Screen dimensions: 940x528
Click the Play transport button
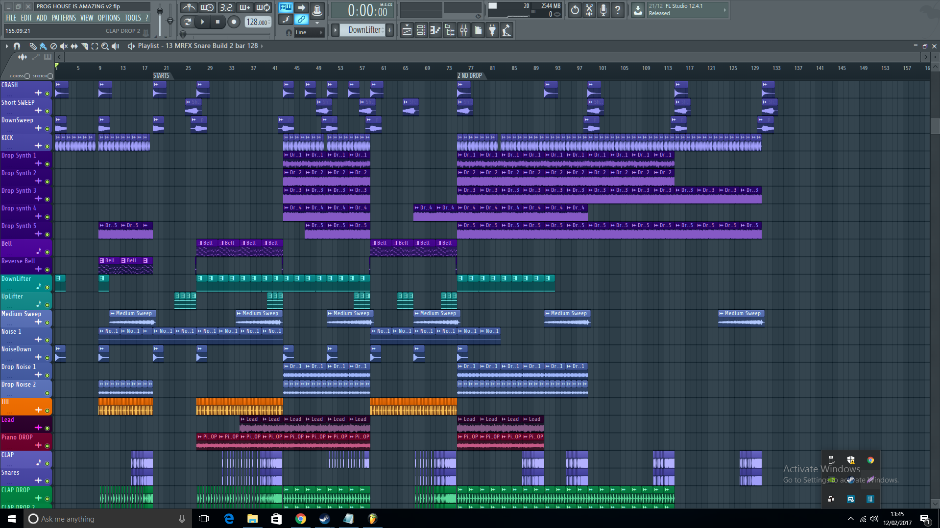[202, 22]
